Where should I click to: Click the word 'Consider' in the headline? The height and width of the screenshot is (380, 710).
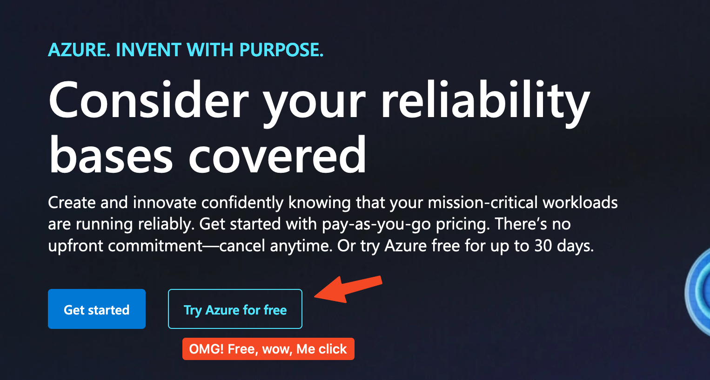pos(148,100)
